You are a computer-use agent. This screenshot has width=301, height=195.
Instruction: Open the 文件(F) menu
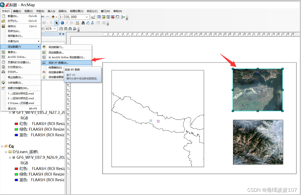click(6, 11)
